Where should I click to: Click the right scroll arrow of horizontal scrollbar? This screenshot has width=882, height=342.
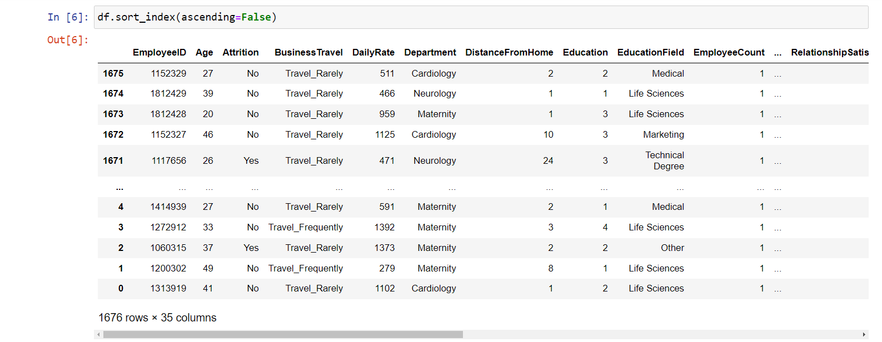pyautogui.click(x=864, y=335)
